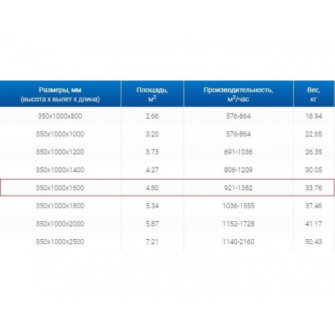The image size is (335, 335).
Task: Click the highlighted 350x1000x1600 size cell
Action: (60, 188)
